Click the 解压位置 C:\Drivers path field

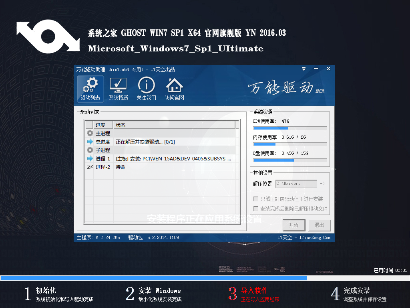click(x=296, y=184)
